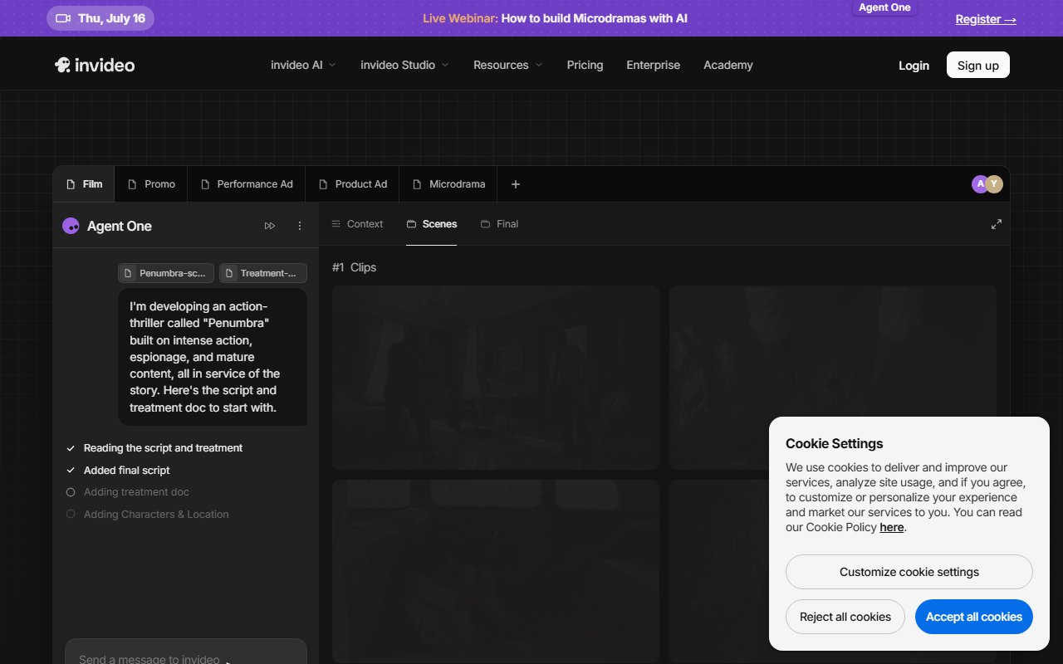Viewport: 1063px width, 664px height.
Task: Click the checkmark beside Added final script
Action: point(71,471)
